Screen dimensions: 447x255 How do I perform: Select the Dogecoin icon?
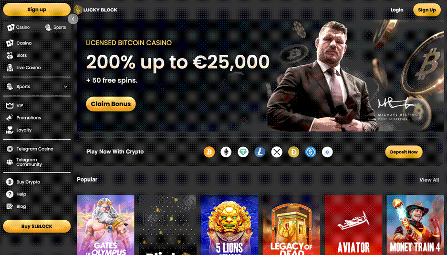294,152
